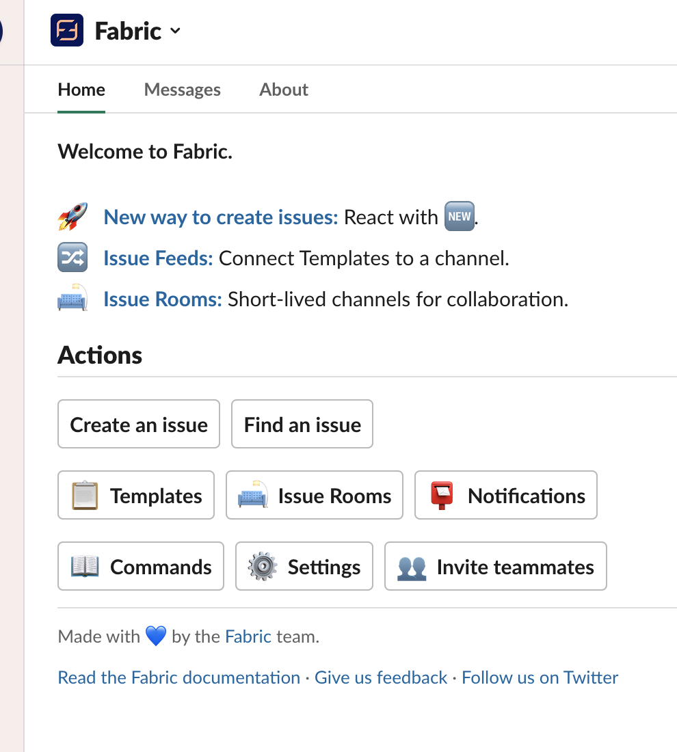This screenshot has width=677, height=752.
Task: Click the Invite teammates button
Action: 495,566
